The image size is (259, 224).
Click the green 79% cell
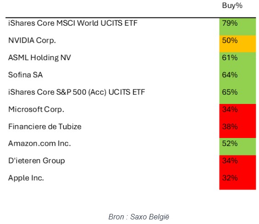pos(237,27)
